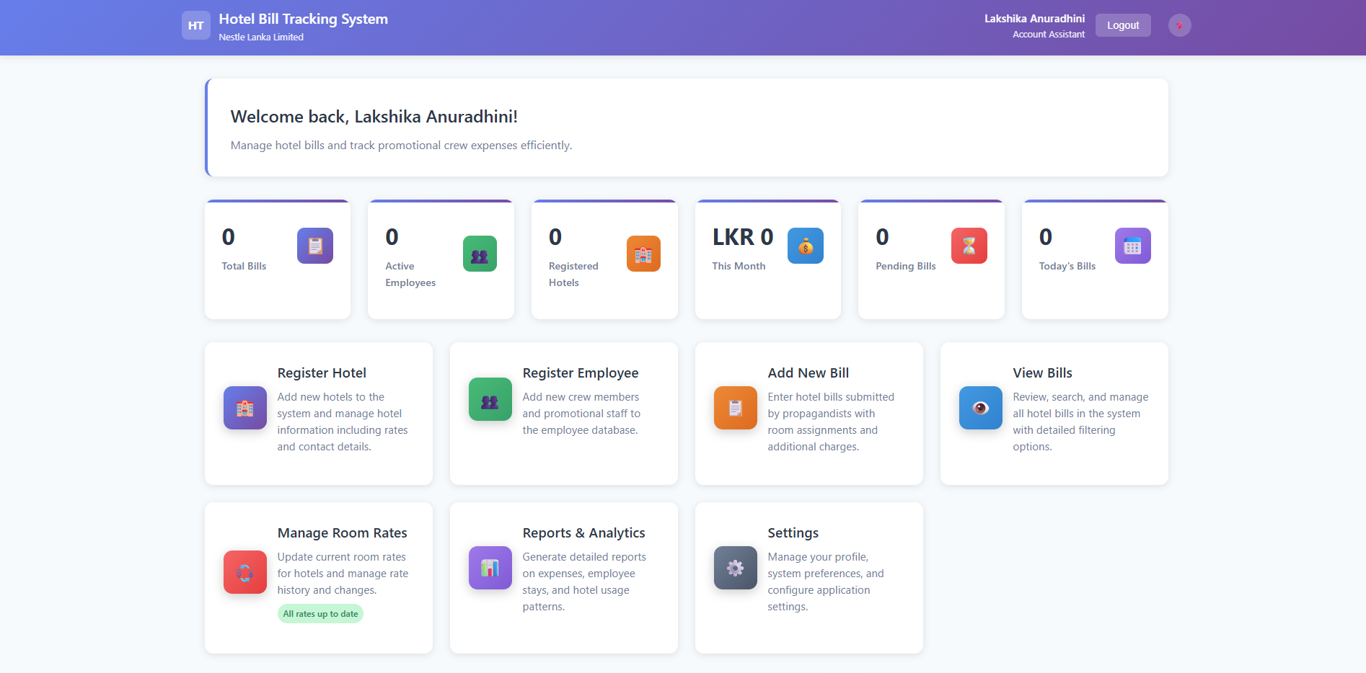Click the Pending Bills hourglass icon
This screenshot has height=673, width=1366.
tap(969, 246)
